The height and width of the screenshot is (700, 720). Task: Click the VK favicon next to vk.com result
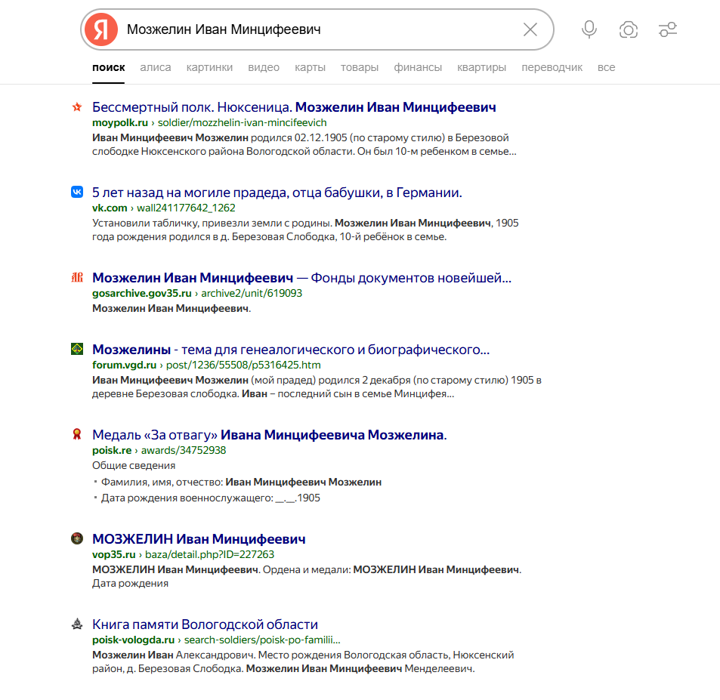[77, 192]
